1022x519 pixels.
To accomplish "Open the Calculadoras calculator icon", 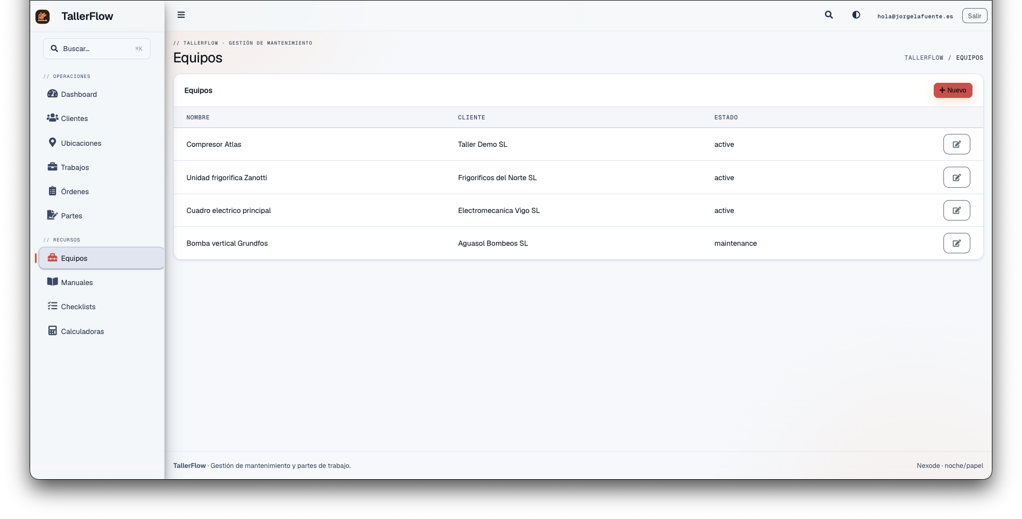I will pos(53,331).
